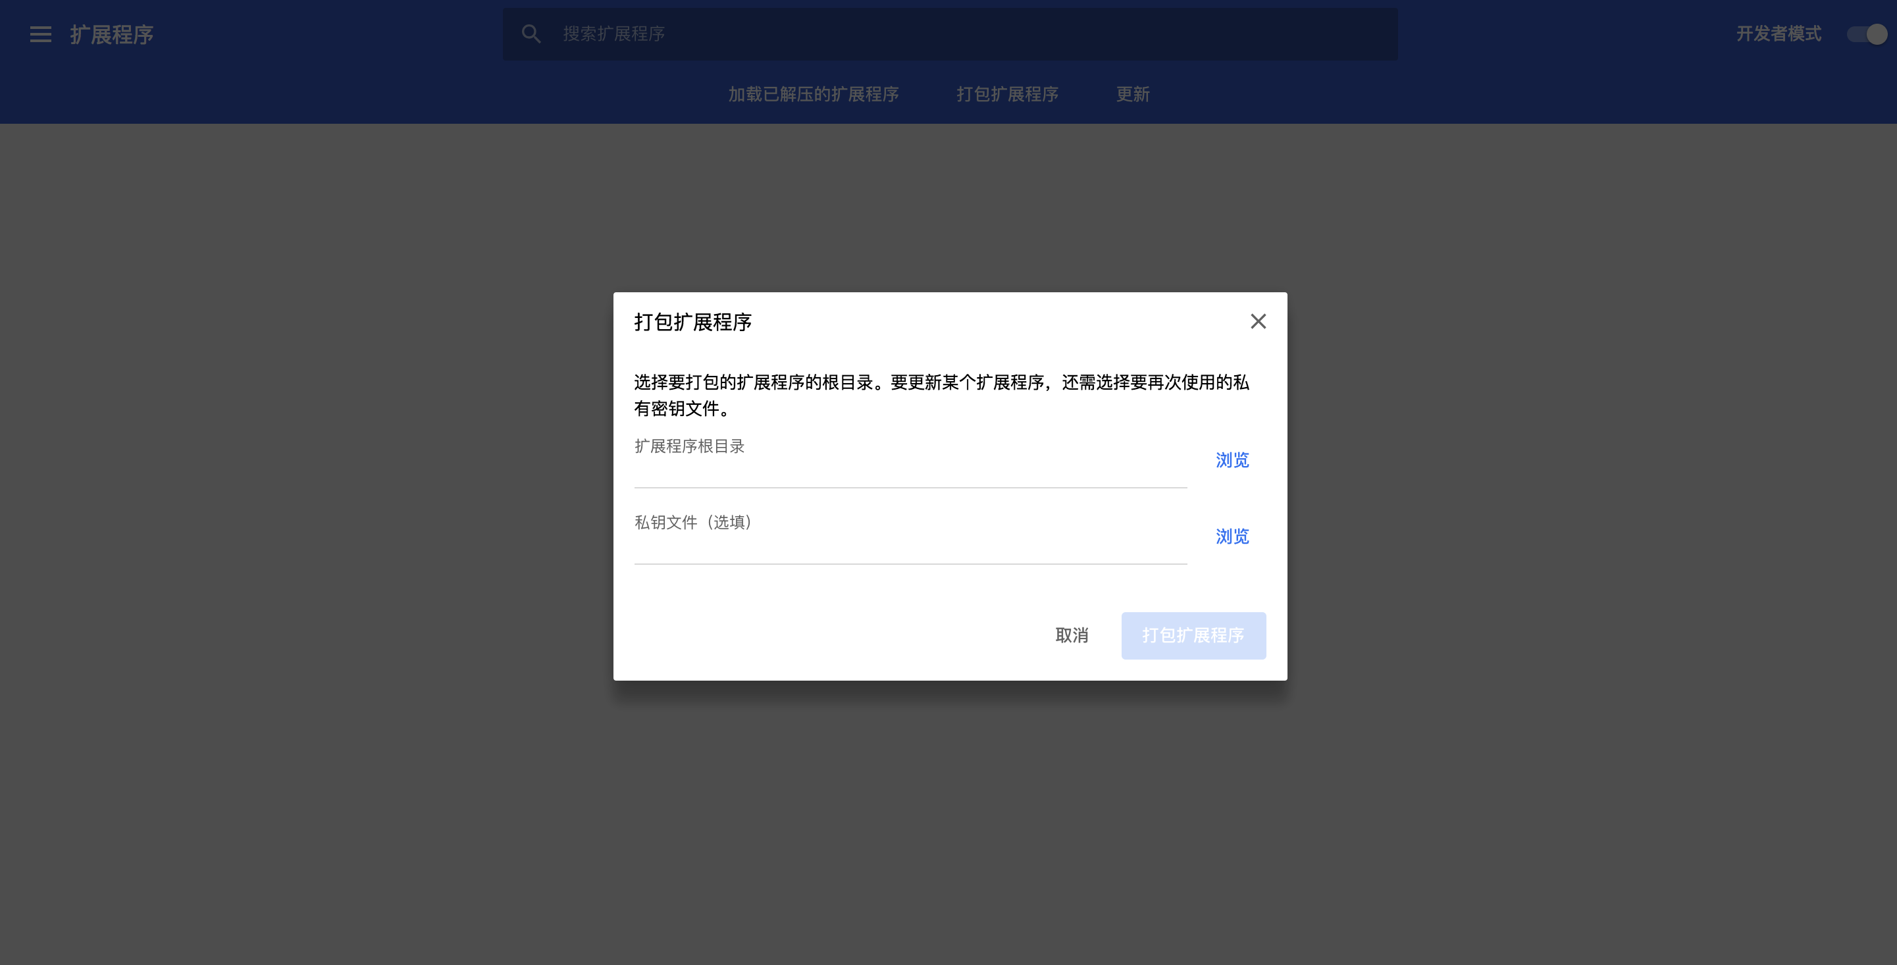
Task: Click the 更新 toolbar button
Action: [1133, 94]
